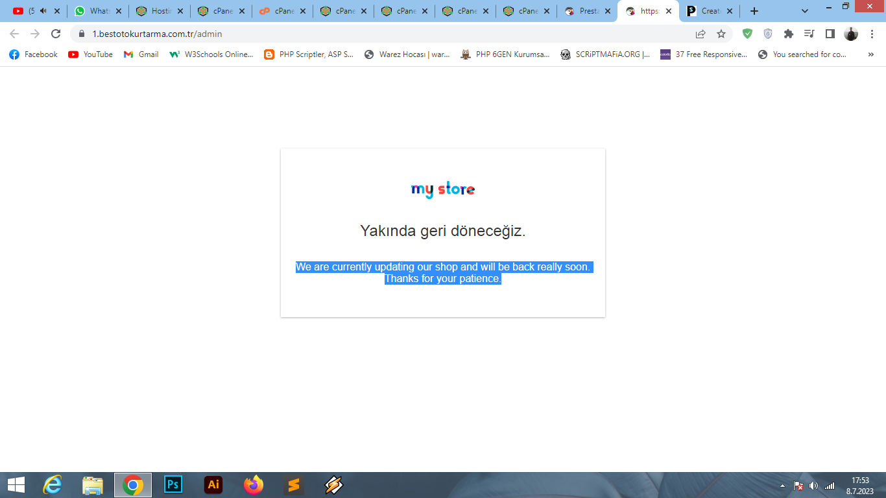The height and width of the screenshot is (498, 886).
Task: Open the action center flag icon
Action: [798, 486]
